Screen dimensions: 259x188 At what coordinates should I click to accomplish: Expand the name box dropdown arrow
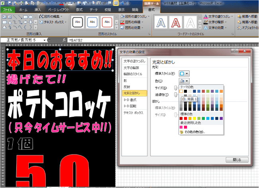click(45, 40)
